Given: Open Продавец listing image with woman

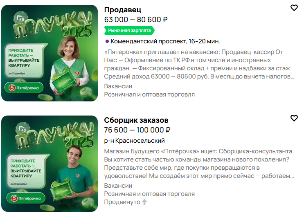Looking at the screenshot, I should pos(50,53).
